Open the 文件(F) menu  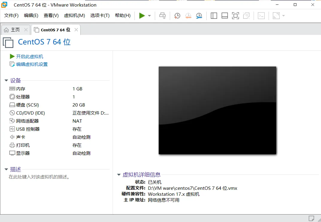click(11, 16)
